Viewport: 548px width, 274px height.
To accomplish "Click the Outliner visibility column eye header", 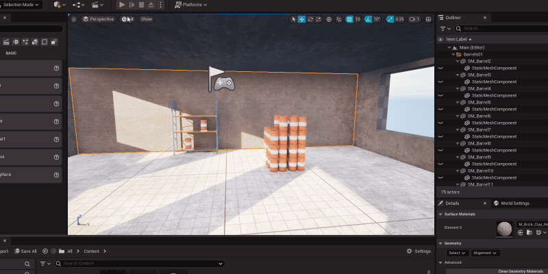I will tap(440, 40).
